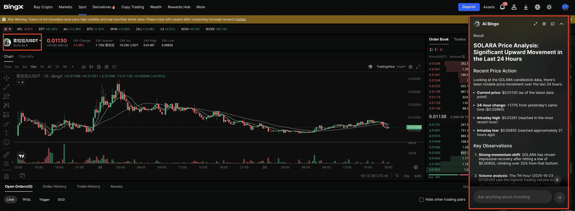575x211 pixels.
Task: Toggle auto scale on chart
Action: coord(418,176)
